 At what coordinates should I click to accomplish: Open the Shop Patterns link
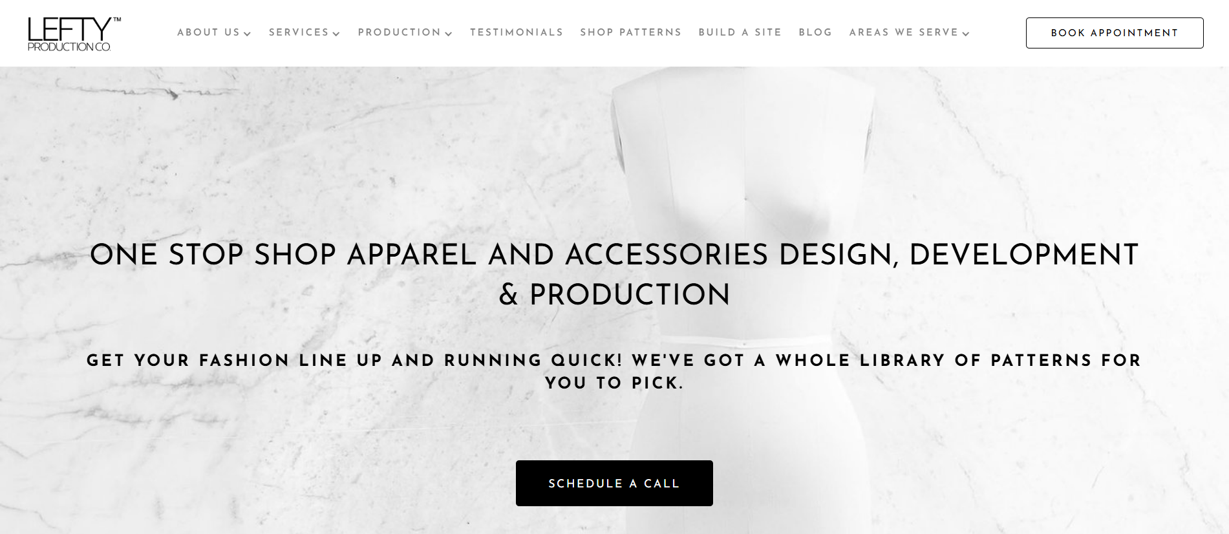point(631,32)
